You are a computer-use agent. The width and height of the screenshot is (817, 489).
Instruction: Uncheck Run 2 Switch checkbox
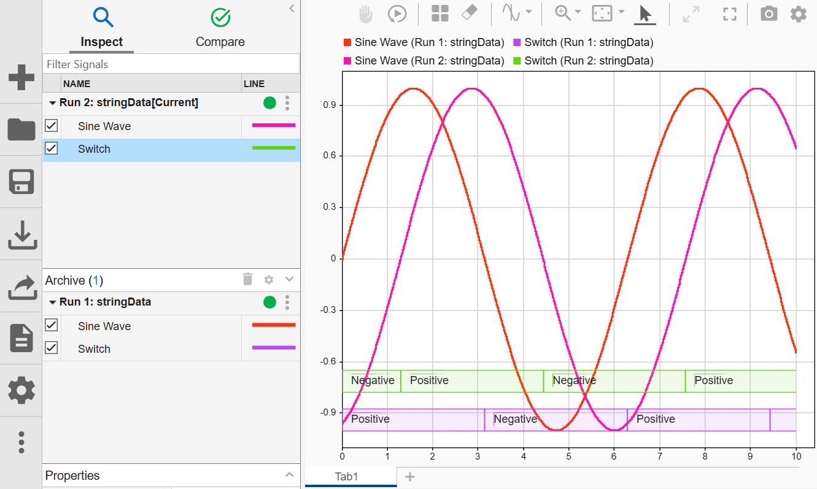click(x=52, y=148)
